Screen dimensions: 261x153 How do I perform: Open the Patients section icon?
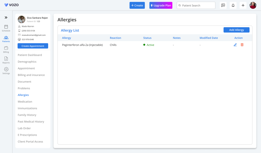6,38
